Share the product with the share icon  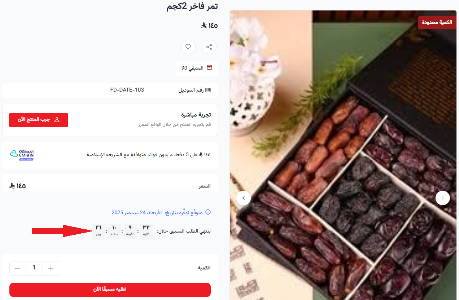[x=209, y=47]
